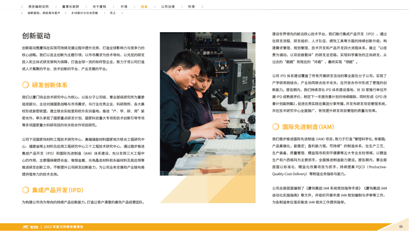Click the 2023年度可持续发展报告 footer title
The image size is (409, 231).
tap(64, 227)
